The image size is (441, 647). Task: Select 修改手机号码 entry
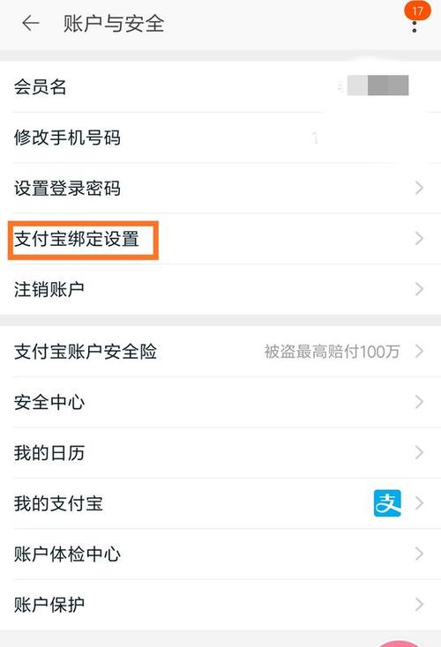220,138
